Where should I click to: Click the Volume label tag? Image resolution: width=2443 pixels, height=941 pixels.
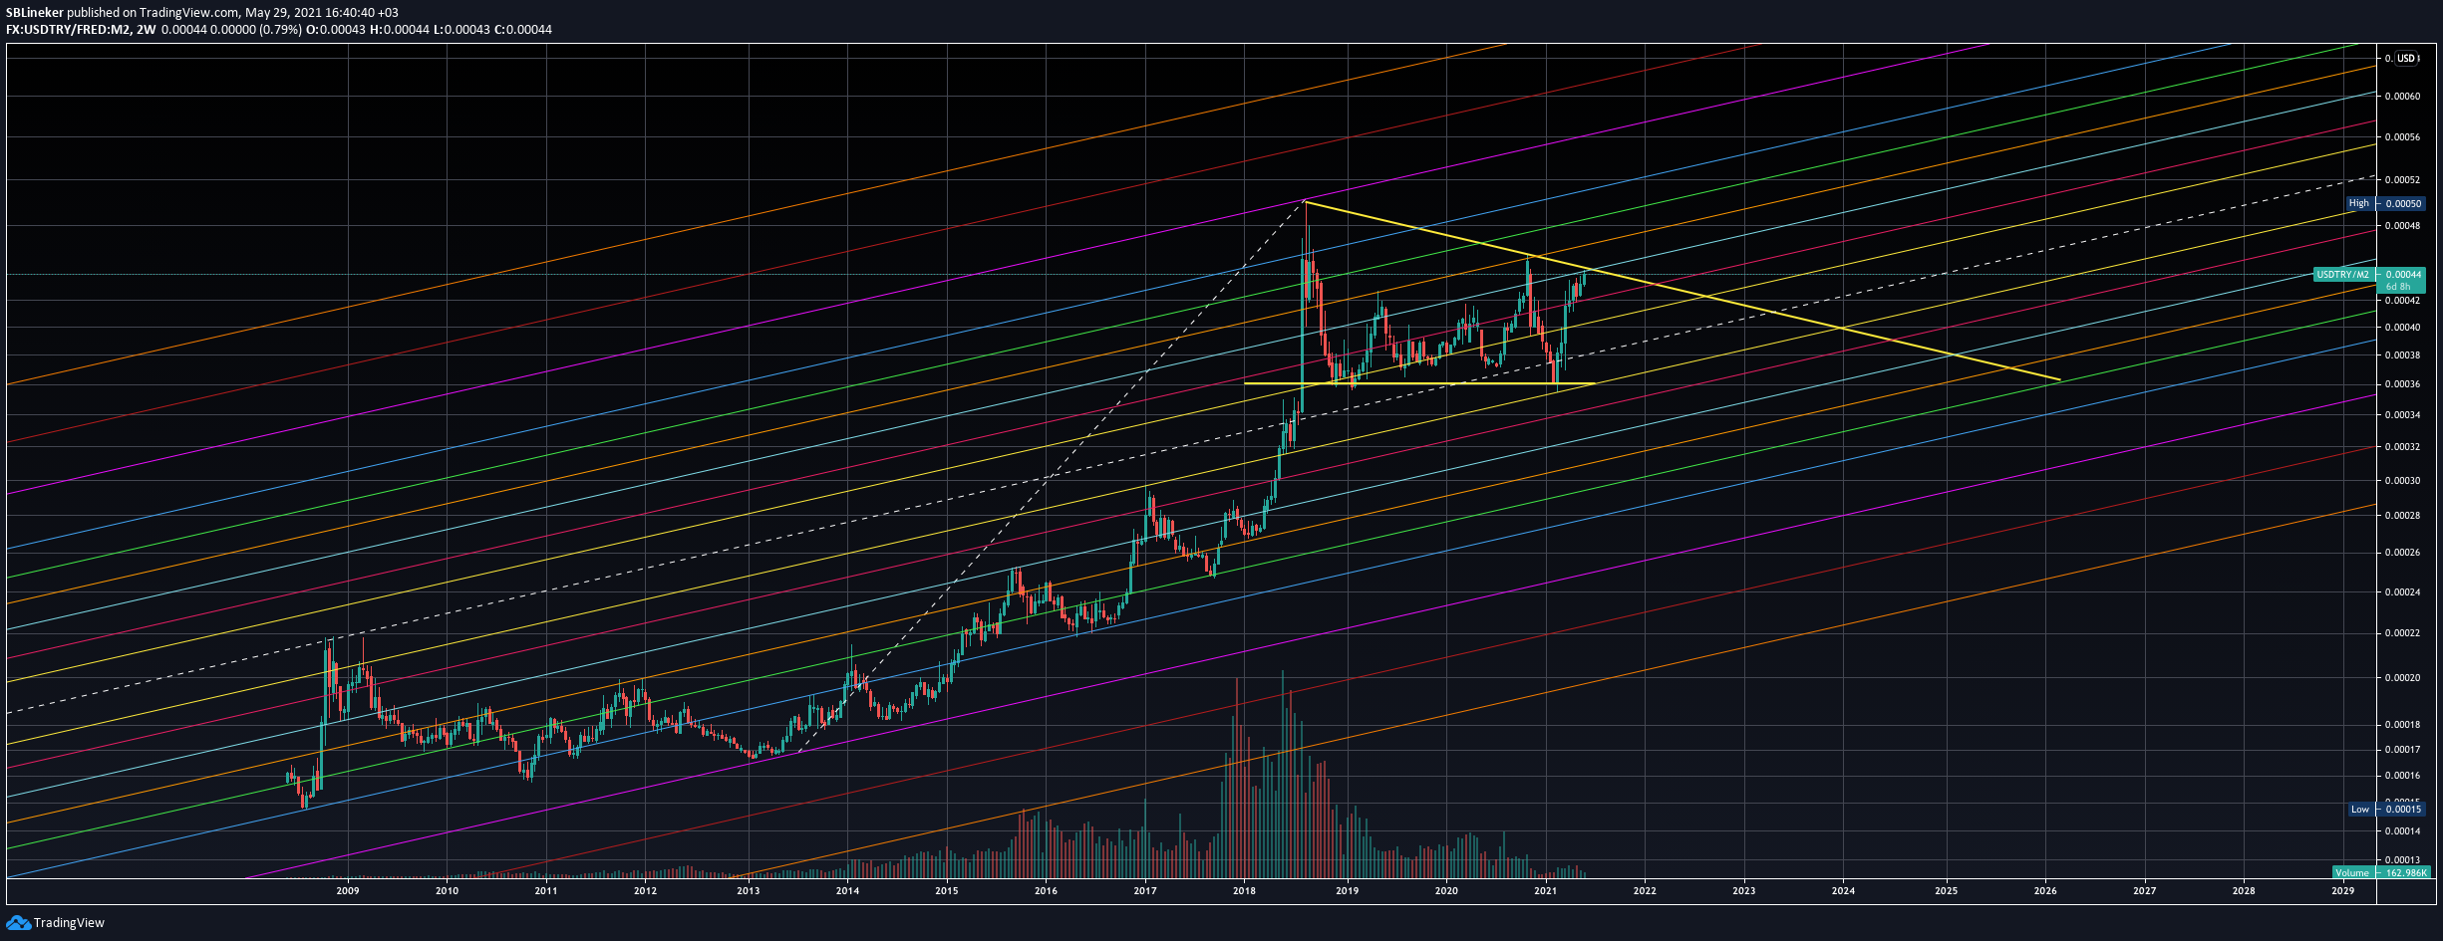(2355, 873)
